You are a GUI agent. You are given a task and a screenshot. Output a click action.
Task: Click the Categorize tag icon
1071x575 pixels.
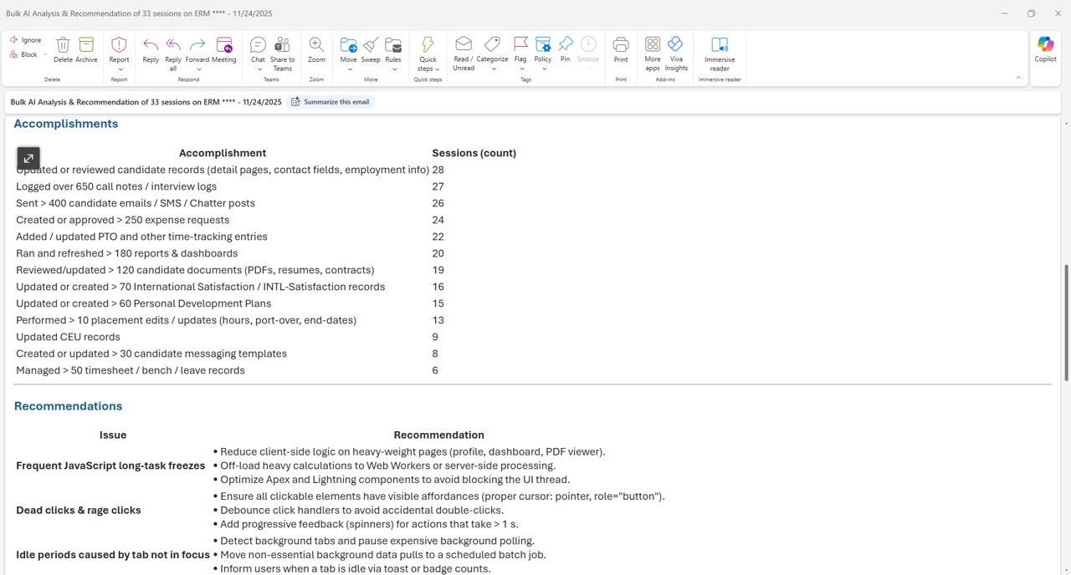click(x=493, y=44)
